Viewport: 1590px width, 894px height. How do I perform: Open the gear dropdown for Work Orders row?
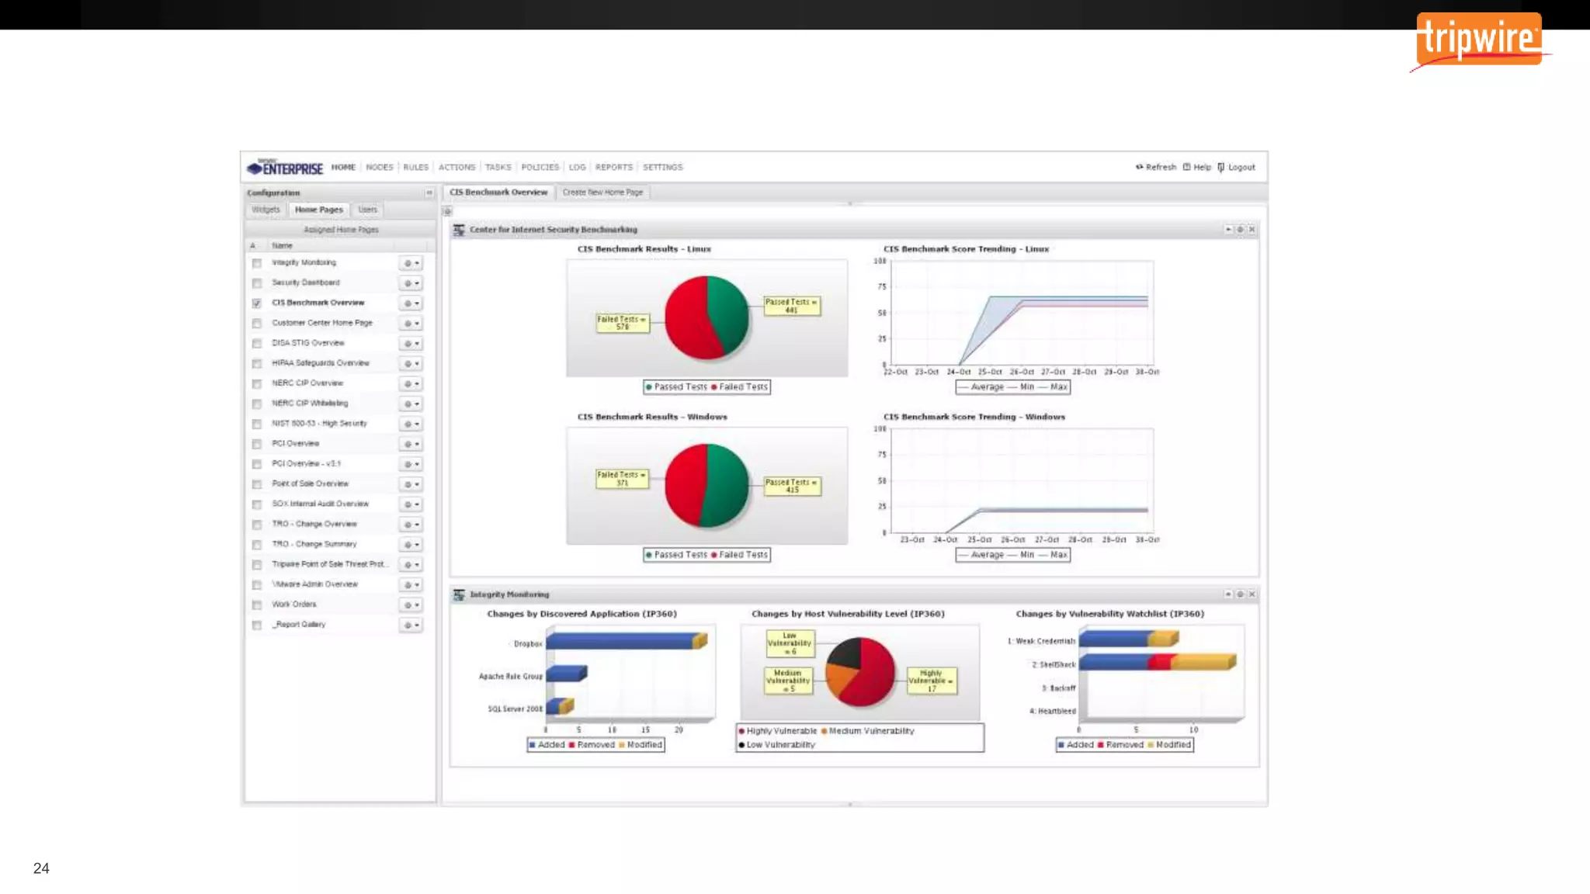tap(411, 605)
